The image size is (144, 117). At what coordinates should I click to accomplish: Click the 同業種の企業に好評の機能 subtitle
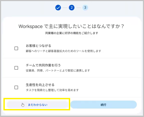point(72,33)
